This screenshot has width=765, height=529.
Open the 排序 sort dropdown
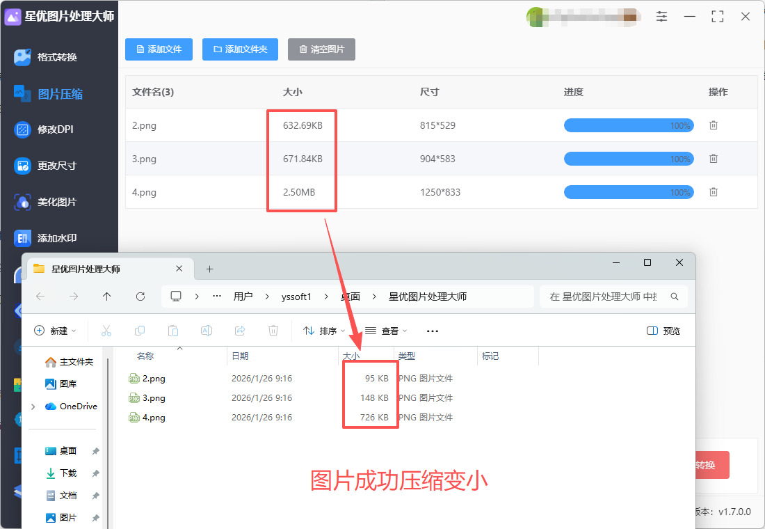pyautogui.click(x=324, y=331)
